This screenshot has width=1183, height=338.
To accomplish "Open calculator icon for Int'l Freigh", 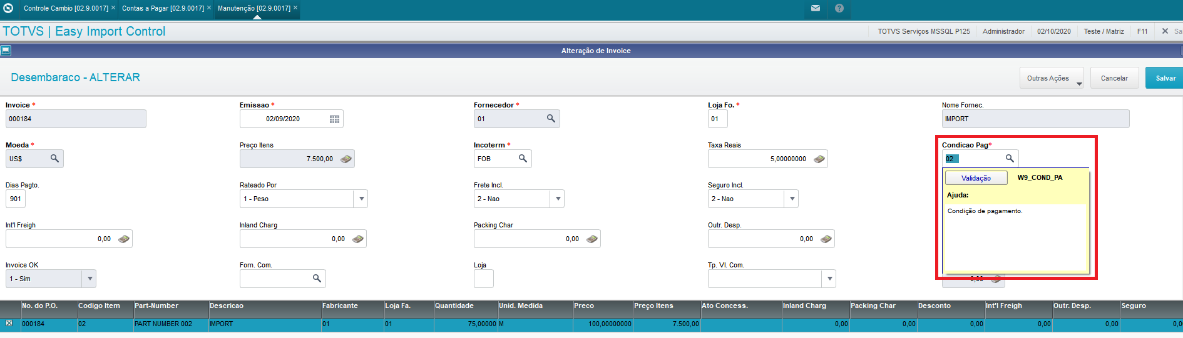I will coord(124,239).
